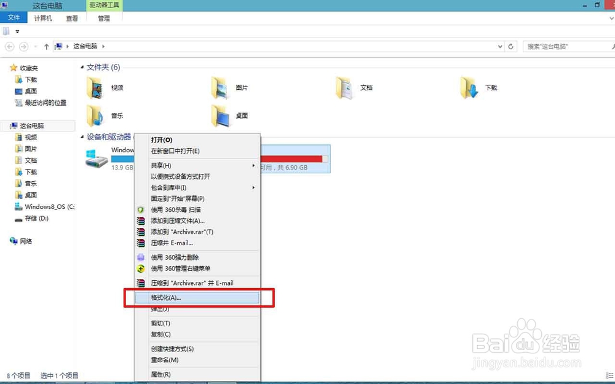
Task: Click the 360杀毒 shield icon in context menu
Action: (141, 210)
